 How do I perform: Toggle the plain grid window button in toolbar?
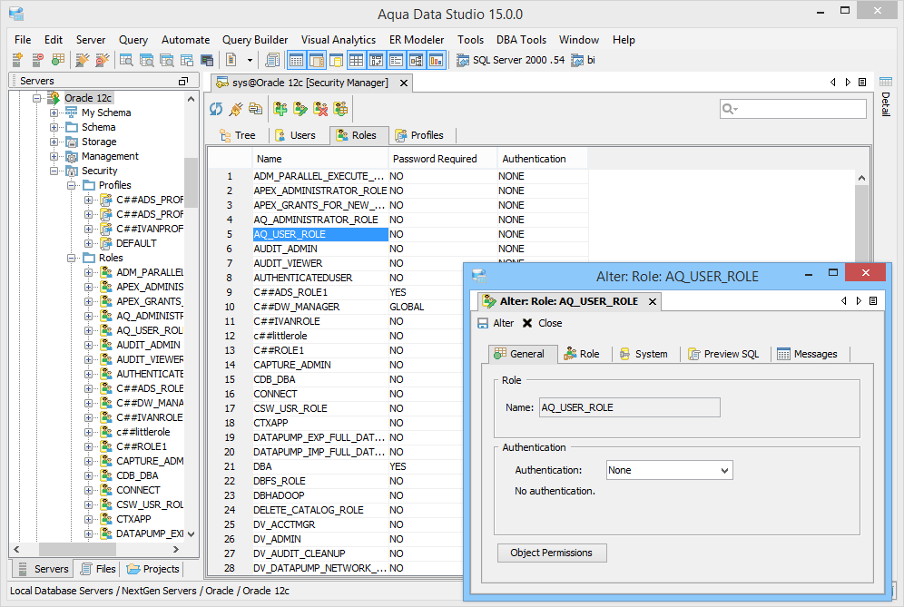click(357, 60)
